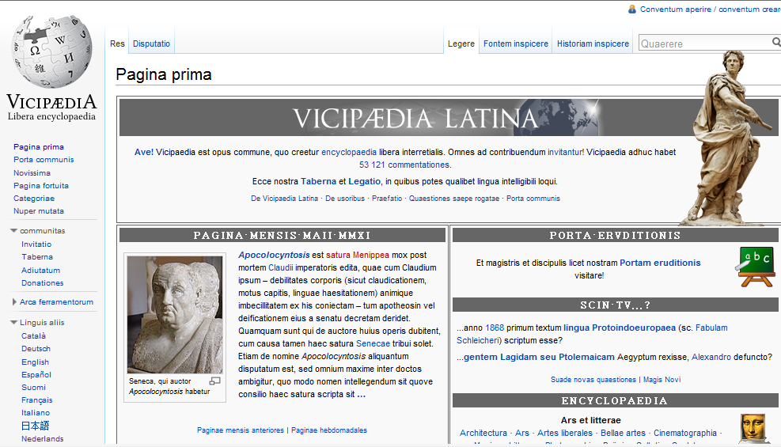Click the search magnifier icon

pos(776,42)
